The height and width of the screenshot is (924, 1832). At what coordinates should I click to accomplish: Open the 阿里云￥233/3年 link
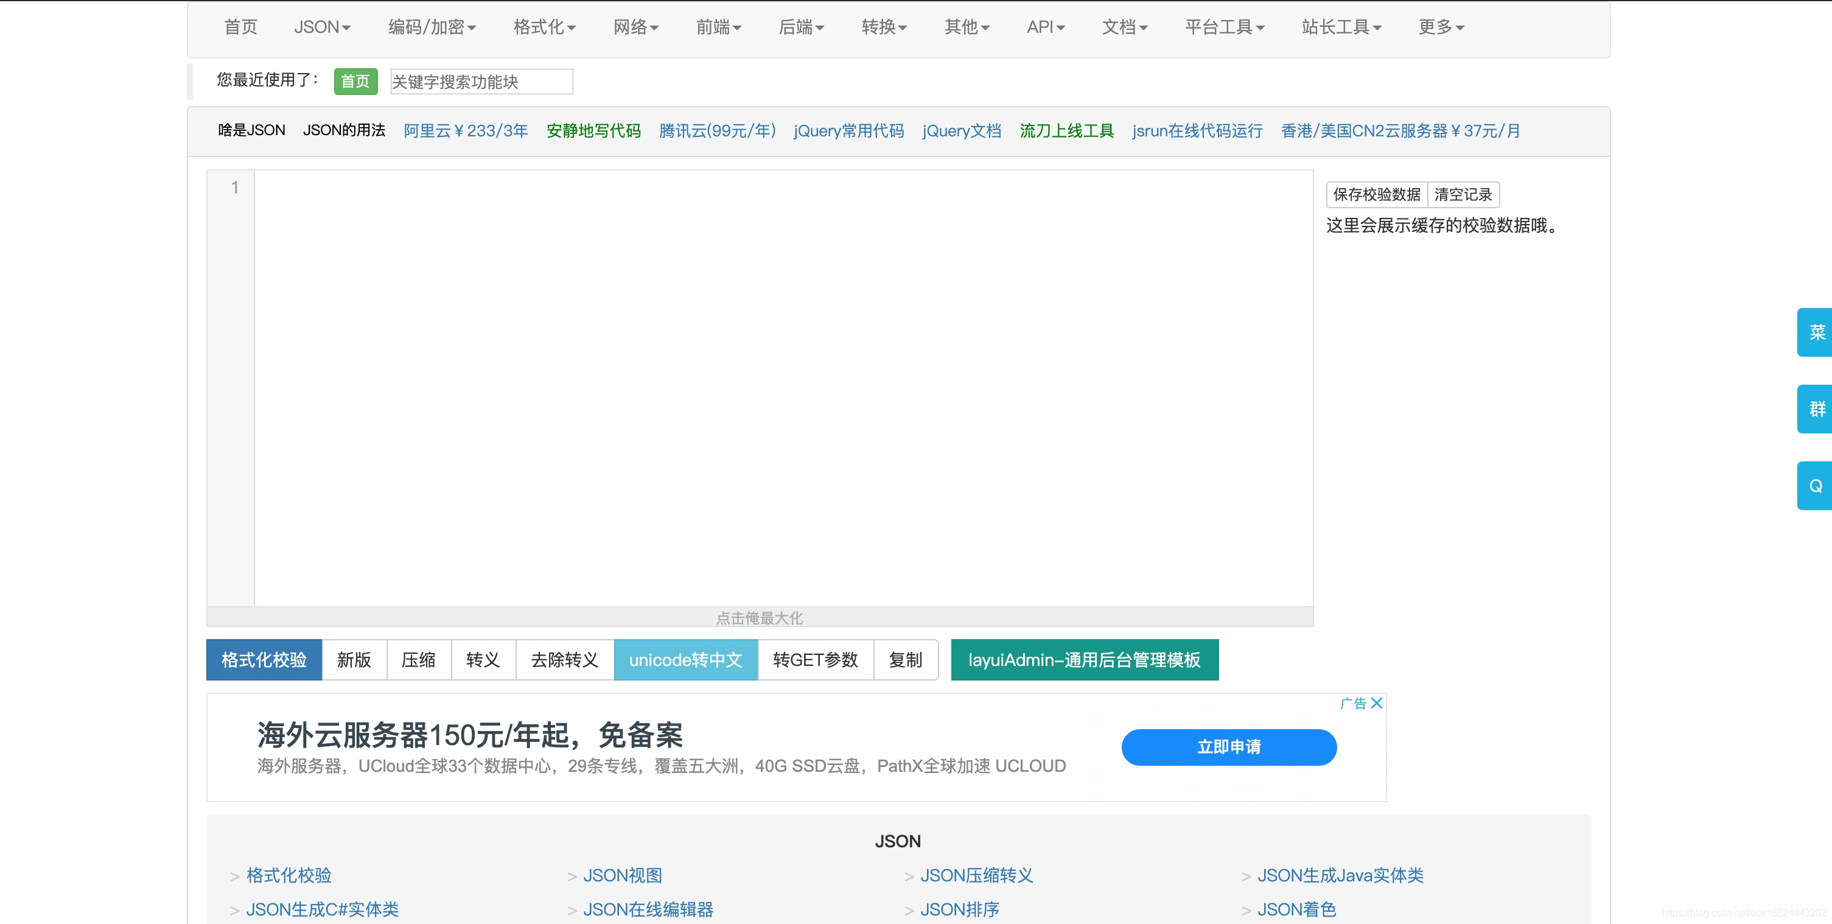[466, 131]
